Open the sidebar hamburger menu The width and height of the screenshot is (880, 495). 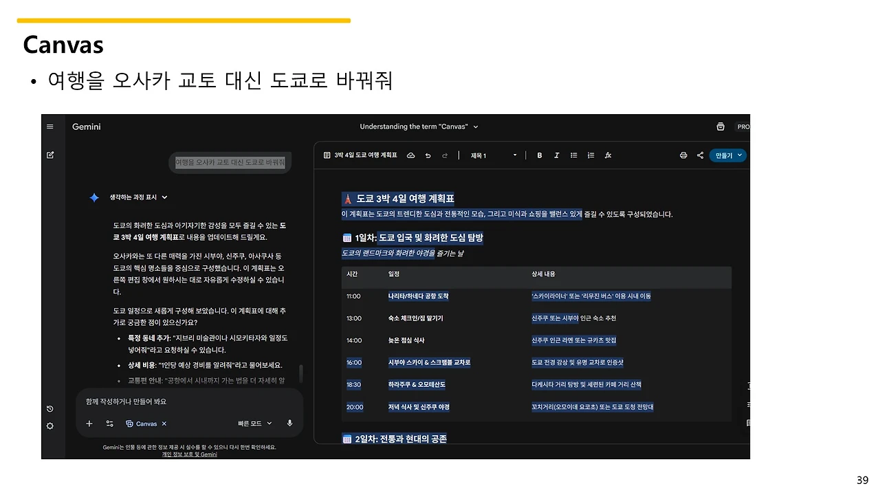49,126
